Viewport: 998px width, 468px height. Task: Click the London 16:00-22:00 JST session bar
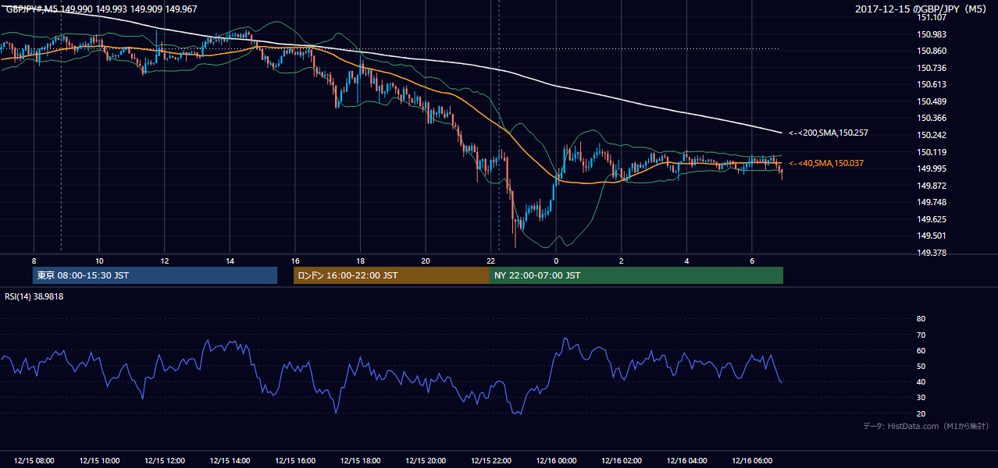(391, 275)
